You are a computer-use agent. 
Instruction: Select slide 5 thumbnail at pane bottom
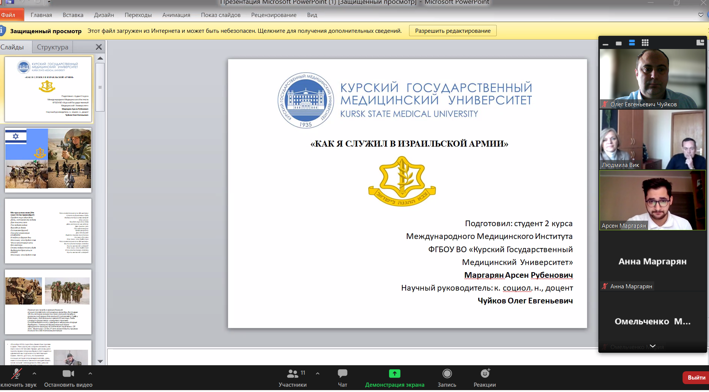tap(48, 353)
